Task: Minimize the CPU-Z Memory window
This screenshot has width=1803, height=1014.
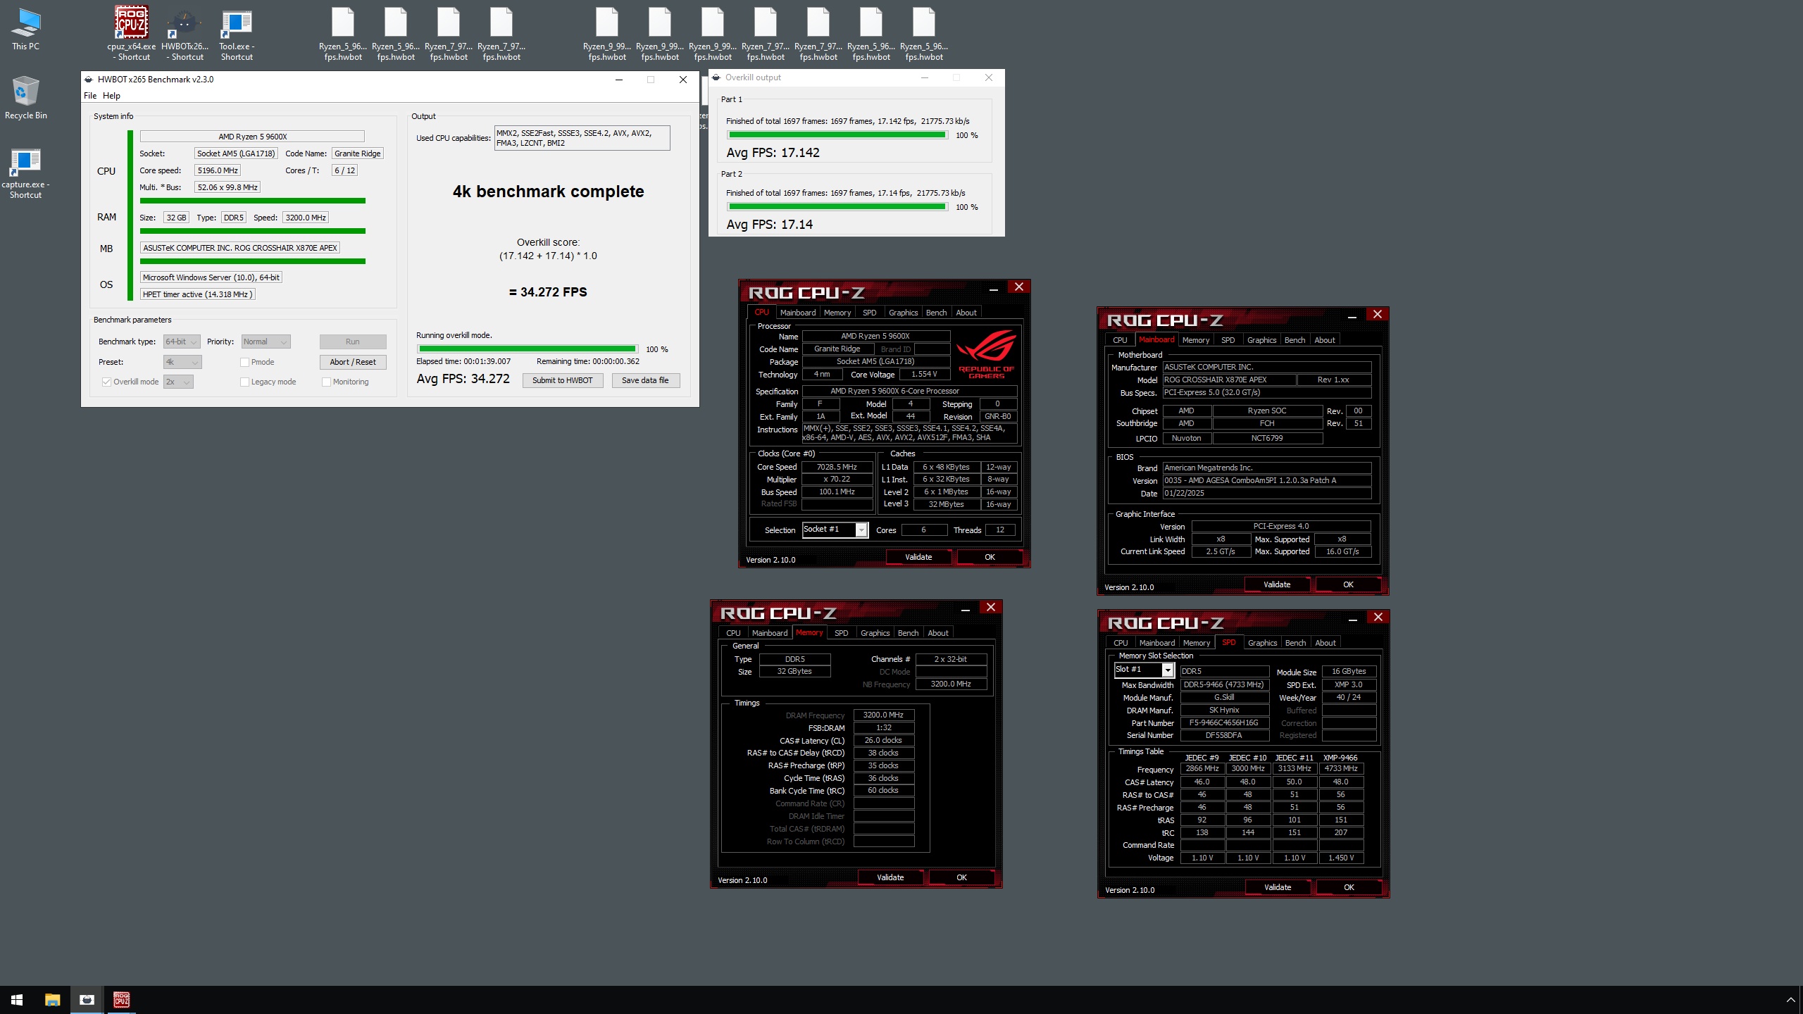Action: [966, 608]
